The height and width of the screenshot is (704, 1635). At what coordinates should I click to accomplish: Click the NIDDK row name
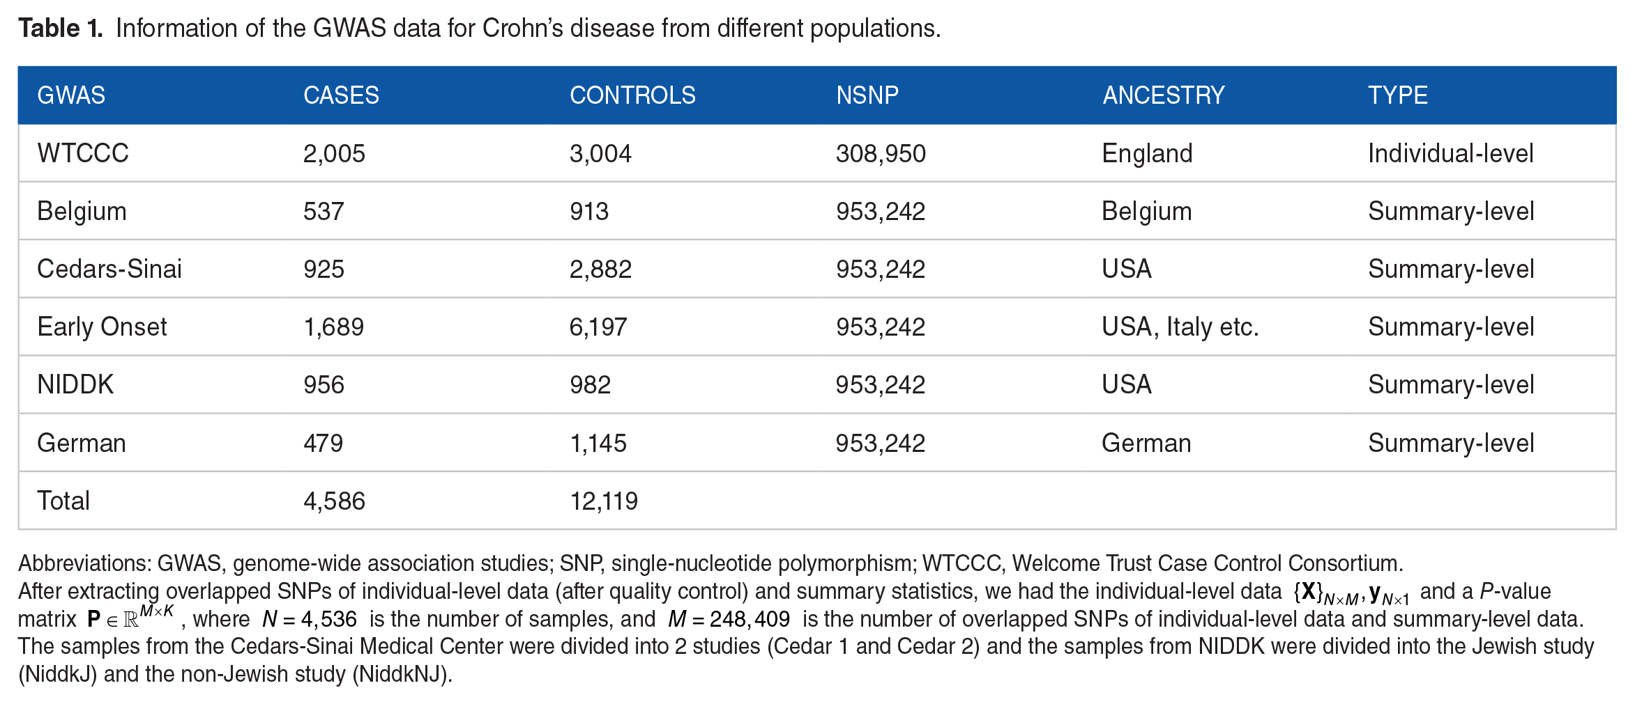75,384
